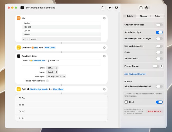This screenshot has width=172, height=132.
Task: Switch to the Setup tab
Action: [x=157, y=16]
